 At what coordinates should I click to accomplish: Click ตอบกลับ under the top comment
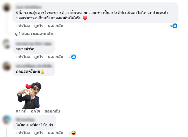tap(55, 26)
